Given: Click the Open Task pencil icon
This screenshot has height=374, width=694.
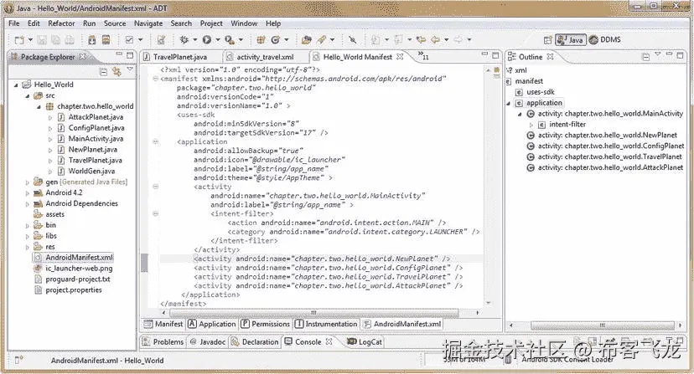Looking at the screenshot, I should (x=321, y=40).
